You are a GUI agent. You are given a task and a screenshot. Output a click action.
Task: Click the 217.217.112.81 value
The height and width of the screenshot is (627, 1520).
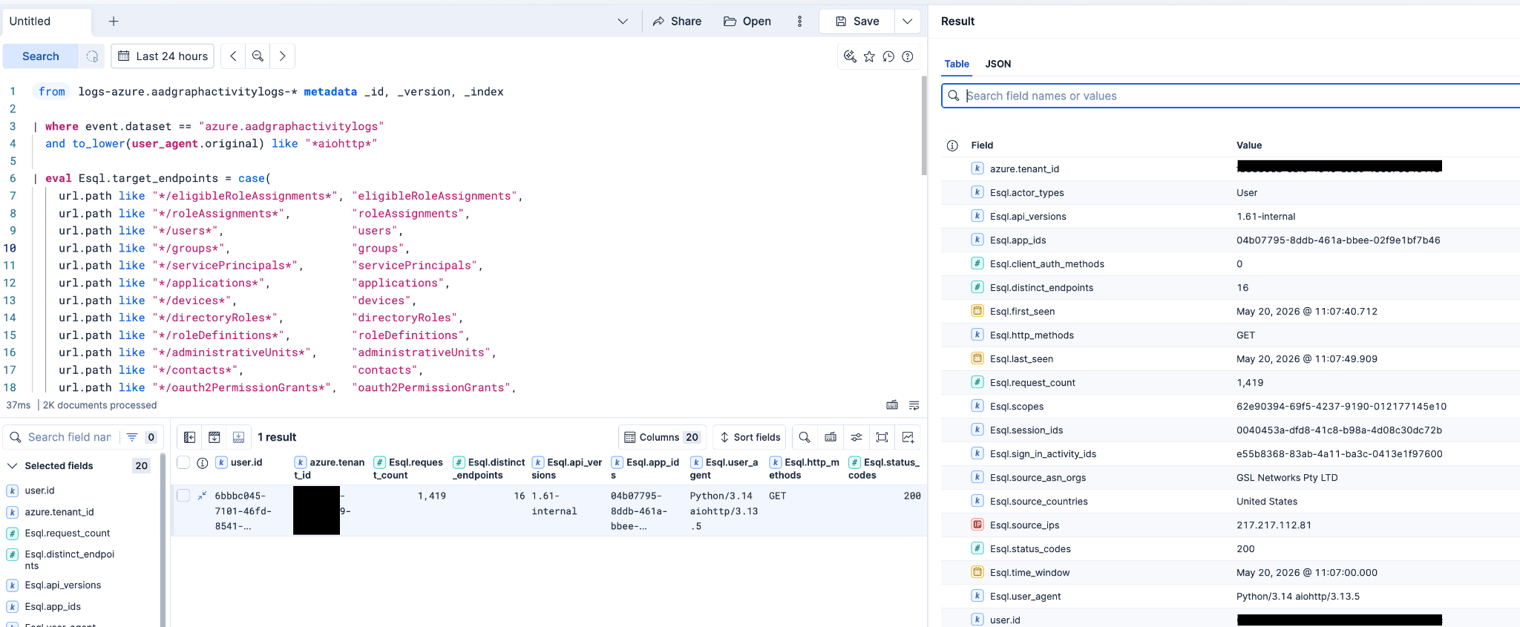coord(1274,525)
